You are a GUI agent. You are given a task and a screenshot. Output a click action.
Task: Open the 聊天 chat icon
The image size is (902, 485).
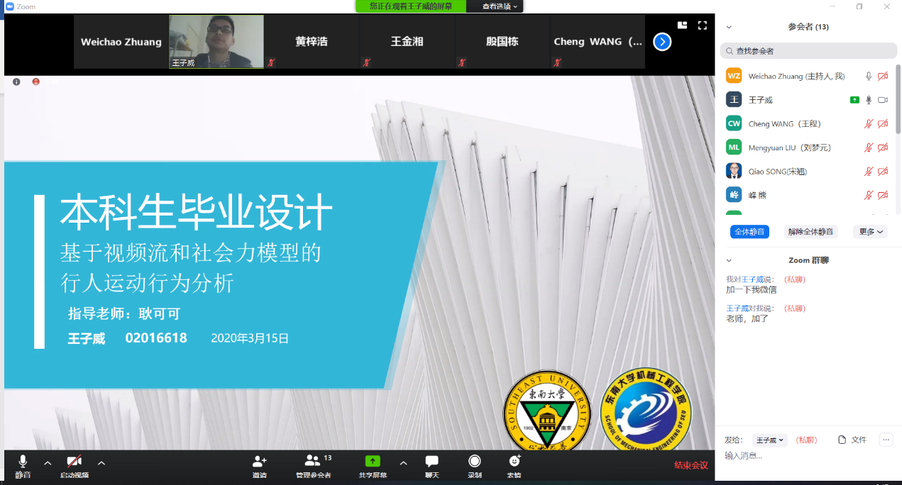click(x=431, y=462)
